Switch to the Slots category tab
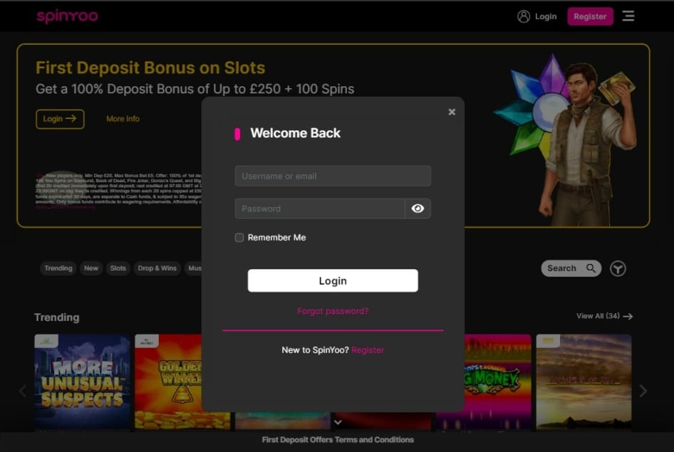Screen dimensions: 674x452 (118, 268)
